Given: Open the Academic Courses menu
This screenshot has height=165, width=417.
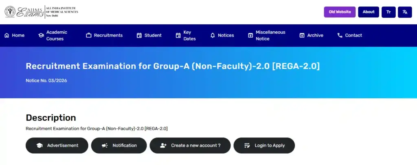Looking at the screenshot, I should point(57,35).
